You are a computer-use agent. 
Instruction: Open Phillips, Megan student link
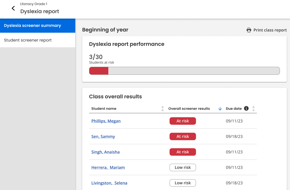pyautogui.click(x=106, y=121)
